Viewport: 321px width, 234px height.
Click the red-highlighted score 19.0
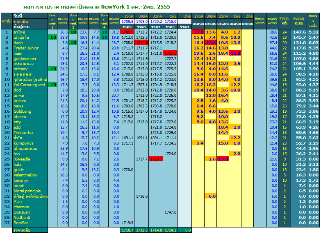[223, 159]
